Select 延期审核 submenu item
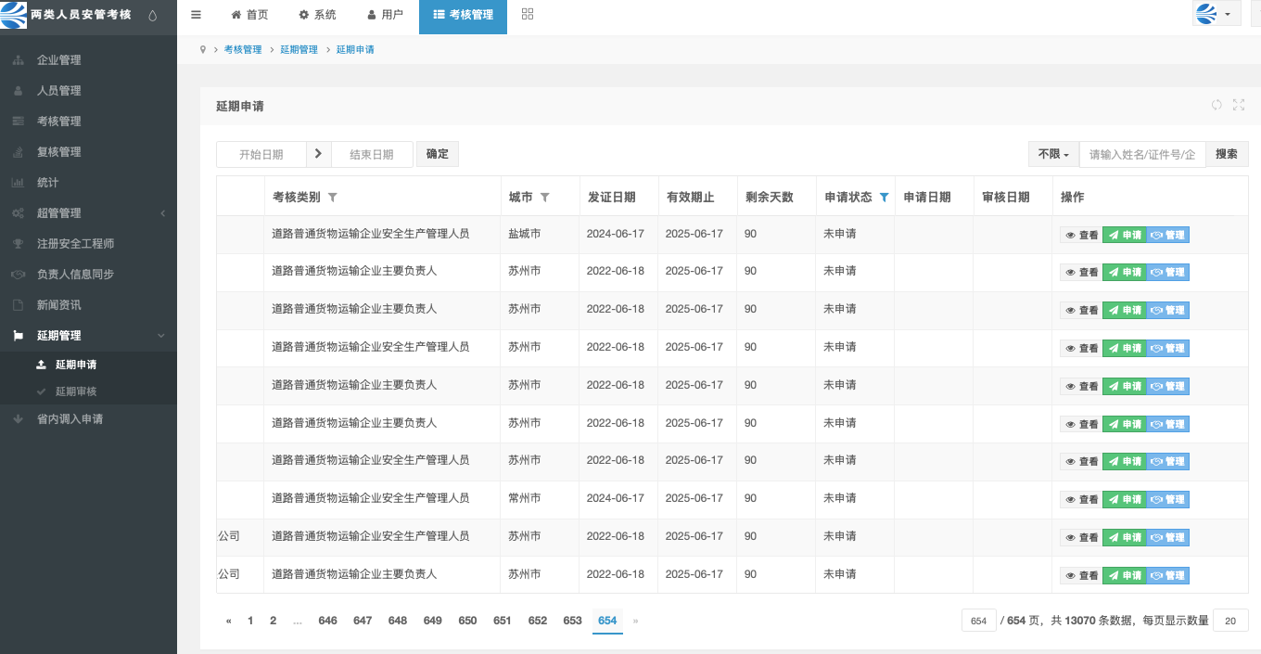Image resolution: width=1261 pixels, height=654 pixels. click(88, 391)
